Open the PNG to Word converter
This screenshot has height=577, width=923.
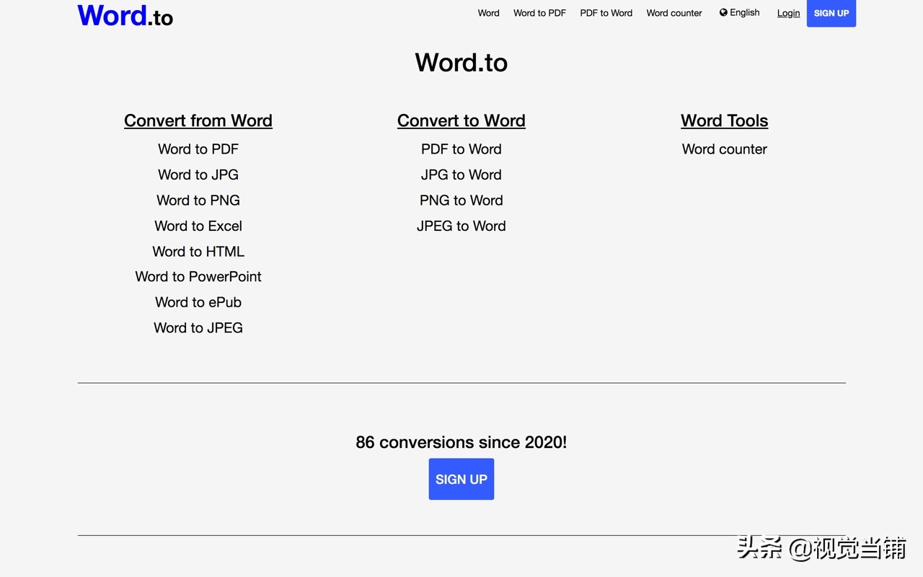461,201
